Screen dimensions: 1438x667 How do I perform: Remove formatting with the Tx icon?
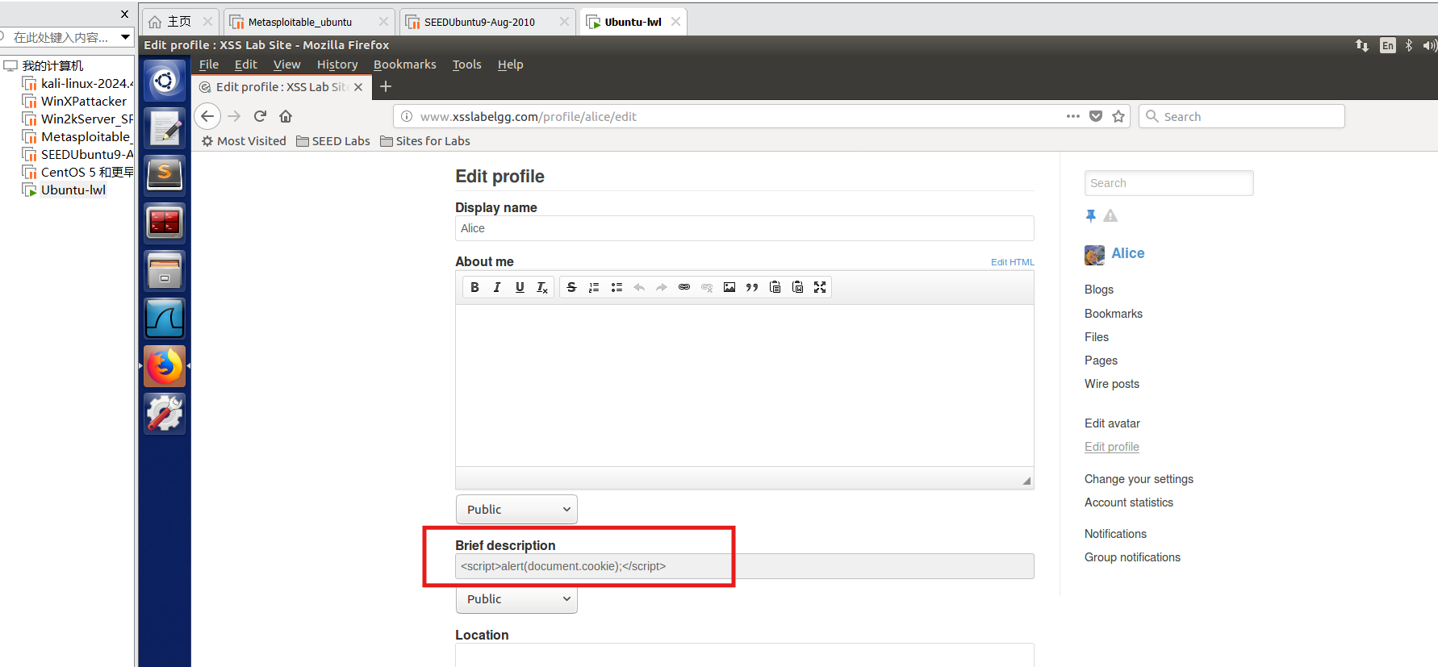pos(542,287)
